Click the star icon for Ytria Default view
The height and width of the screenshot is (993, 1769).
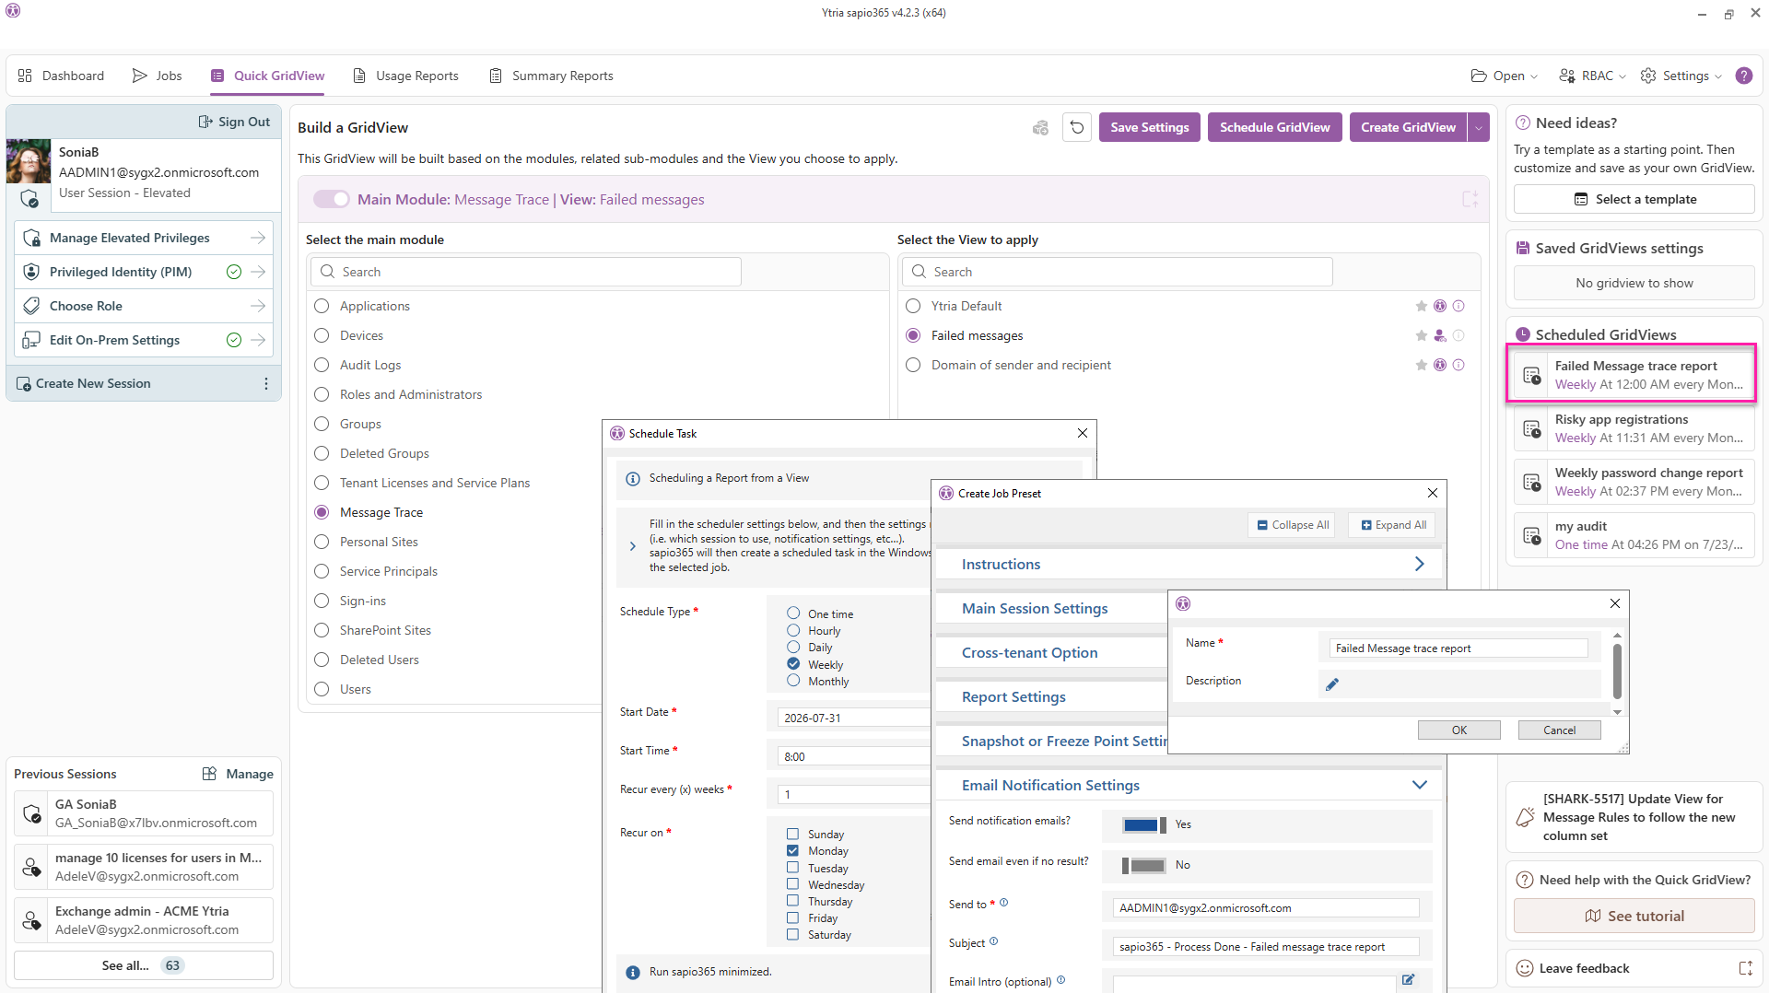[x=1422, y=306]
